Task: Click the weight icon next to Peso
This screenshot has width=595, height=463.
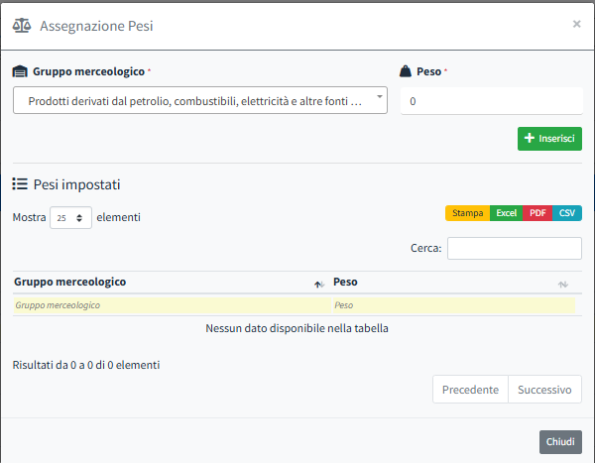Action: point(406,72)
